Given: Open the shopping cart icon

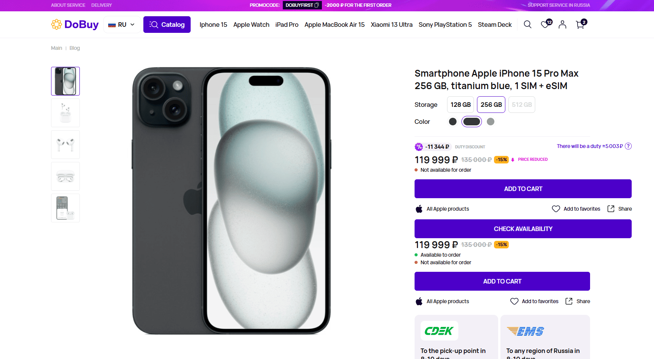Looking at the screenshot, I should (x=580, y=25).
